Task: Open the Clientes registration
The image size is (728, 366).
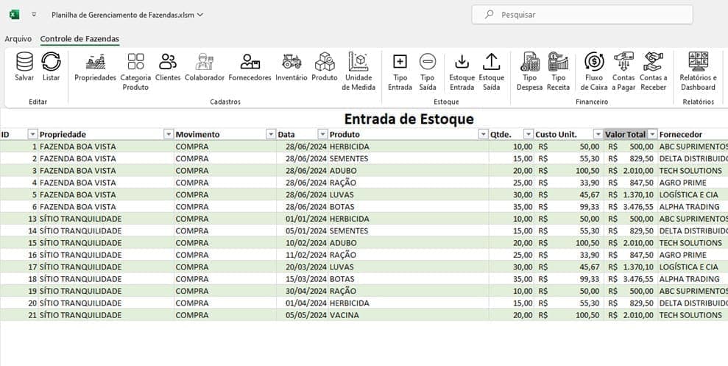Action: (x=168, y=67)
